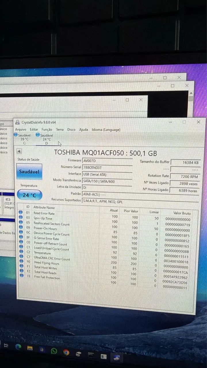207x368 pixels.
Task: Click the Limiar column header
Action: [154, 212]
